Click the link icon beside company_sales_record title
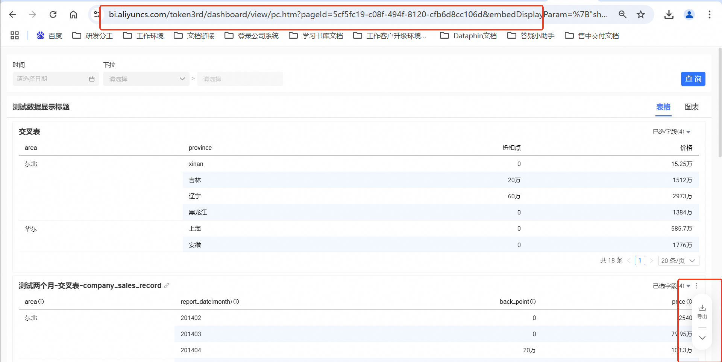This screenshot has width=722, height=362. point(167,286)
